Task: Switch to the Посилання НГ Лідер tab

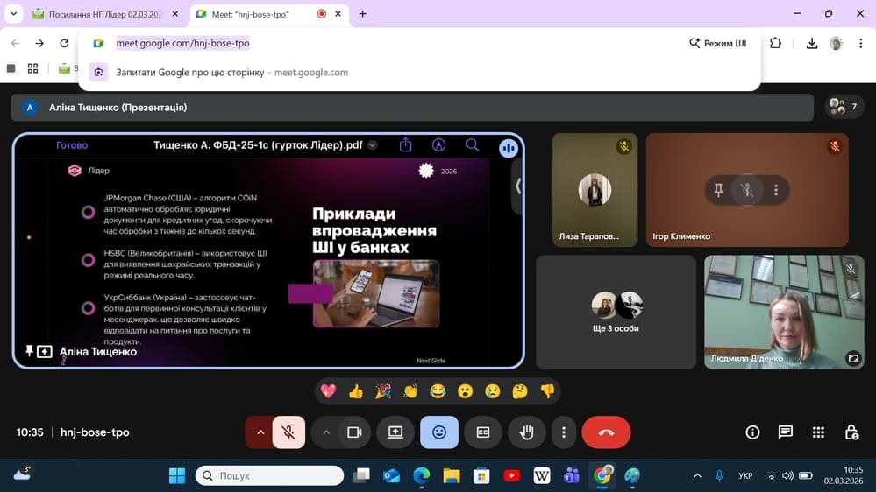Action: tap(105, 14)
